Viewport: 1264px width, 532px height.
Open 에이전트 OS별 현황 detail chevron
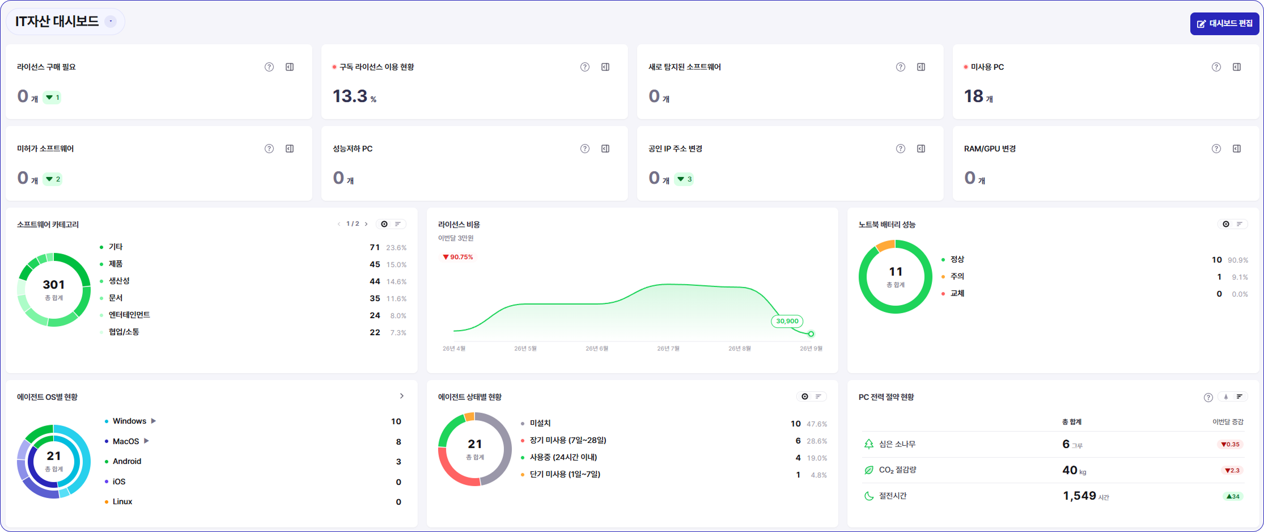click(402, 396)
